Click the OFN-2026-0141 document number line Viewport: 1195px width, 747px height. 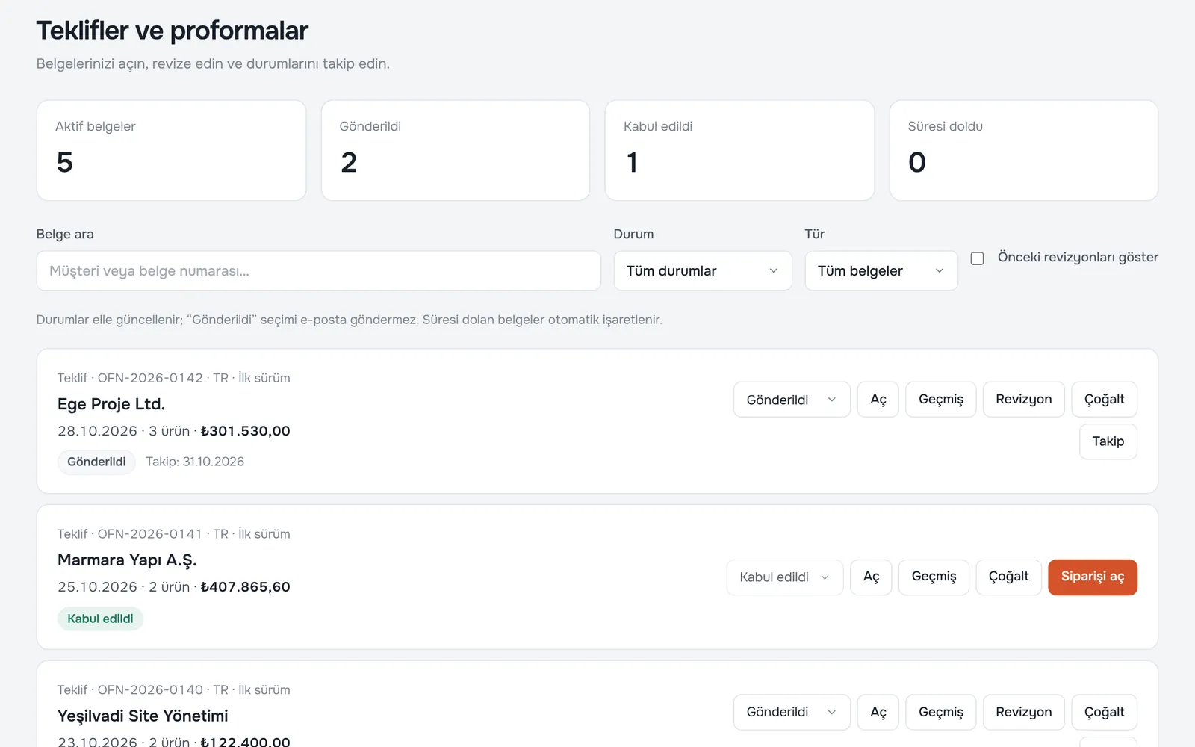[174, 534]
